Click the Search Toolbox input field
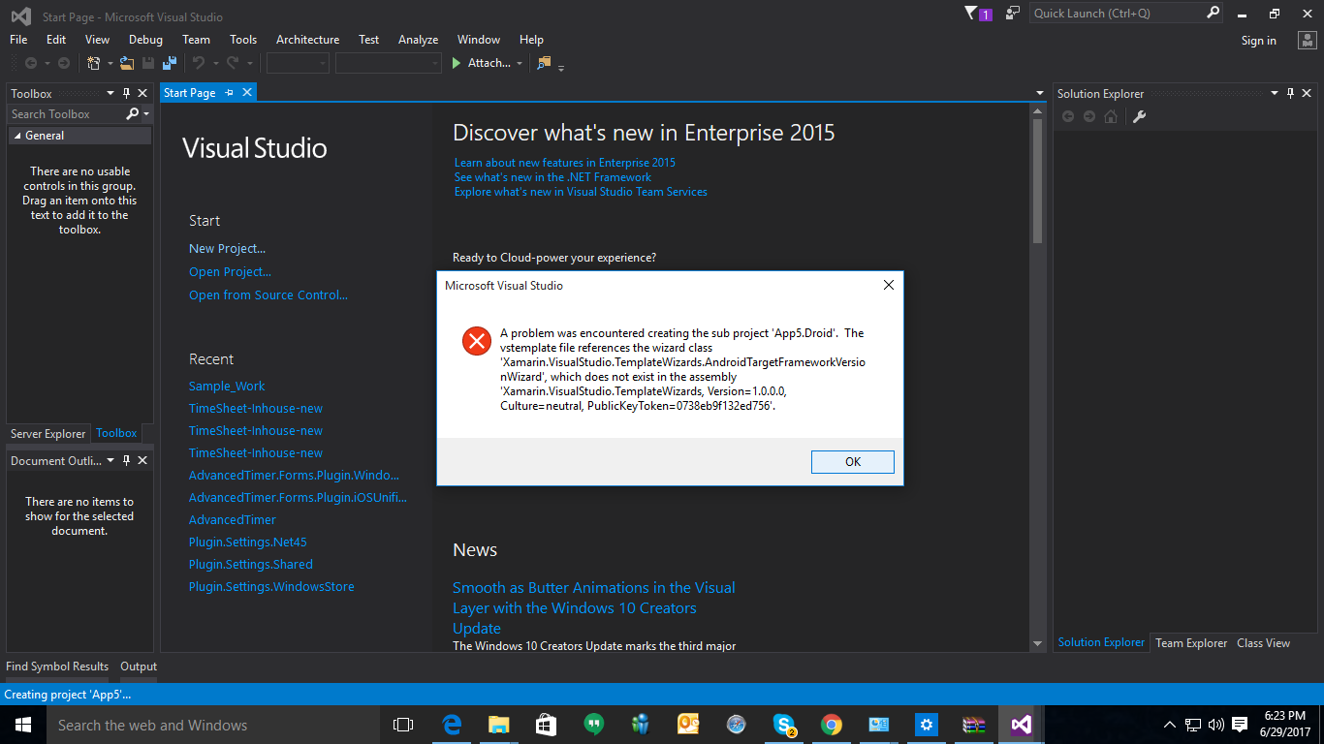Image resolution: width=1324 pixels, height=744 pixels. click(66, 114)
